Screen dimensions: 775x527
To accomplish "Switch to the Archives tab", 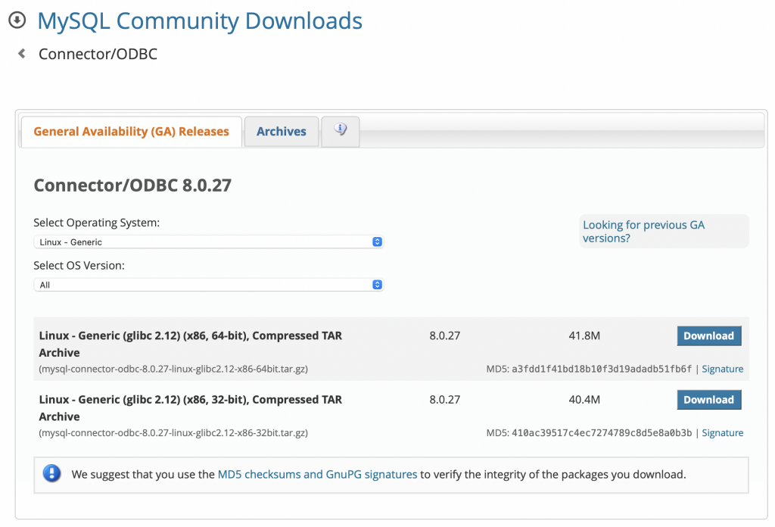I will [282, 132].
